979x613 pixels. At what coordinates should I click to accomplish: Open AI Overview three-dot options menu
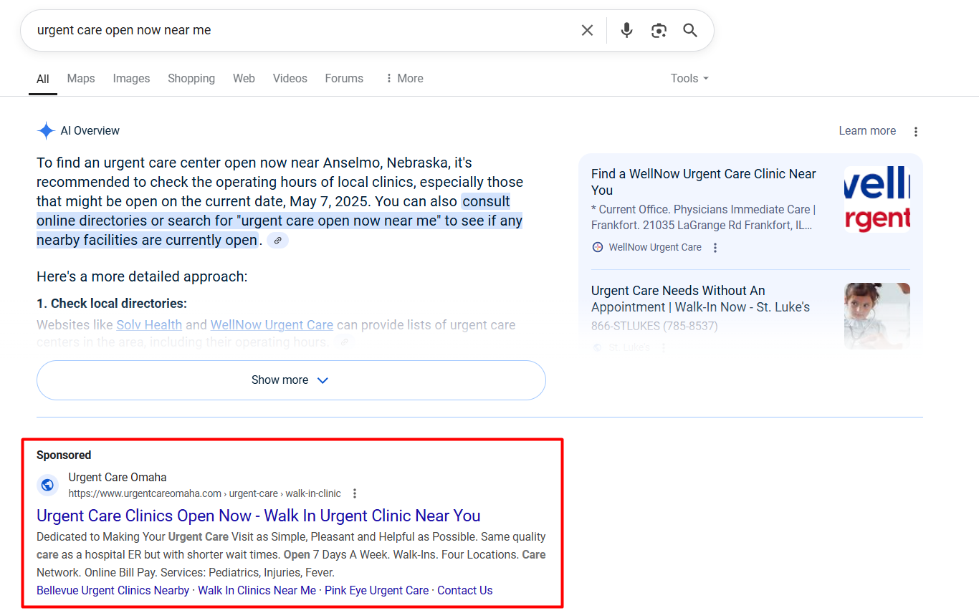click(916, 132)
